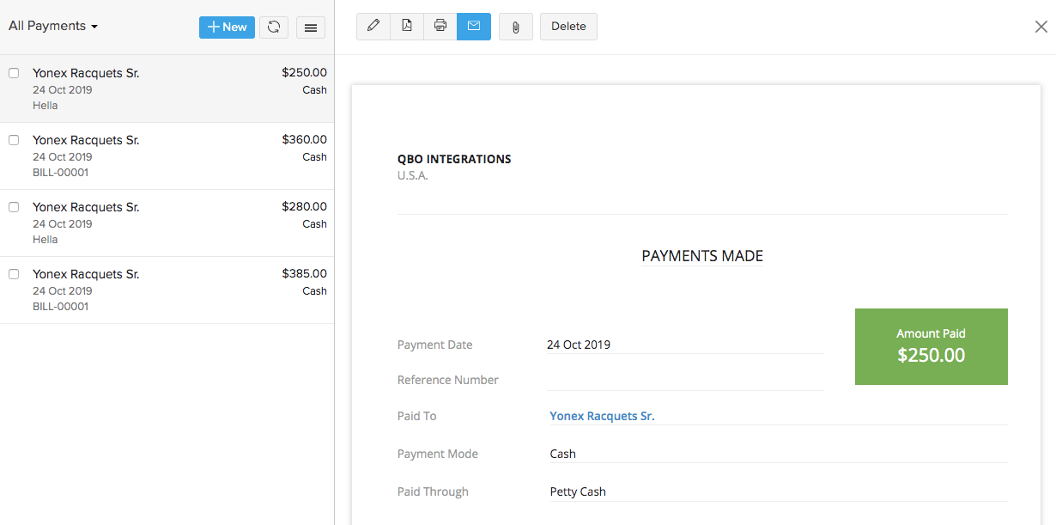Image resolution: width=1056 pixels, height=525 pixels.
Task: Open the All Payments dropdown
Action: 53,26
